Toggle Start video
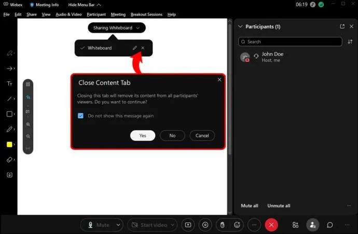This screenshot has height=234, width=358. coord(149,225)
